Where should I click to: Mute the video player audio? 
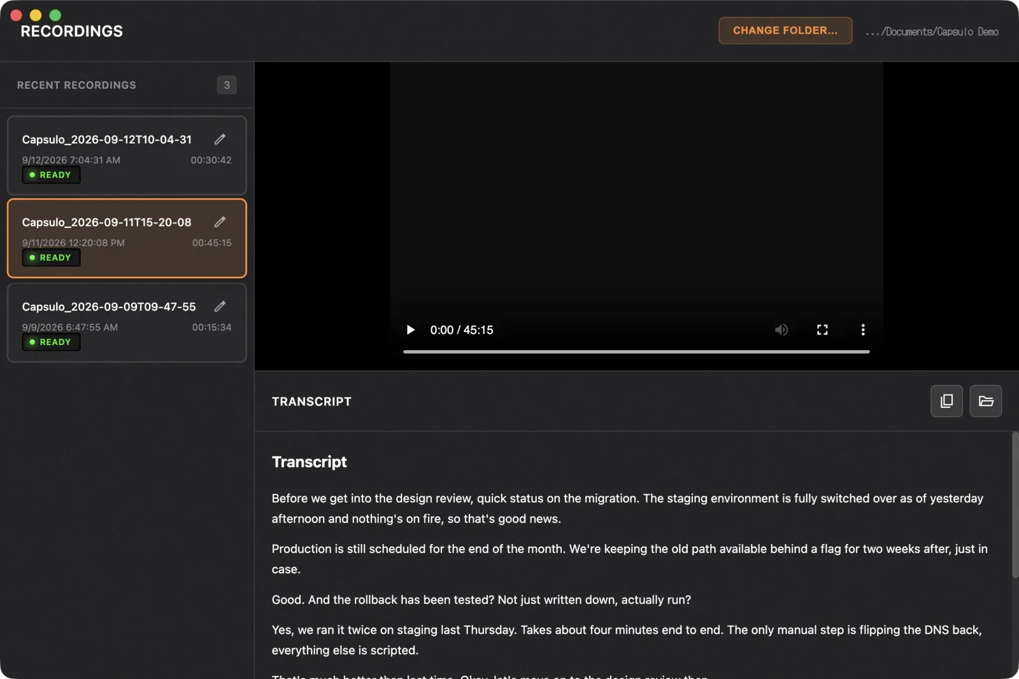781,330
